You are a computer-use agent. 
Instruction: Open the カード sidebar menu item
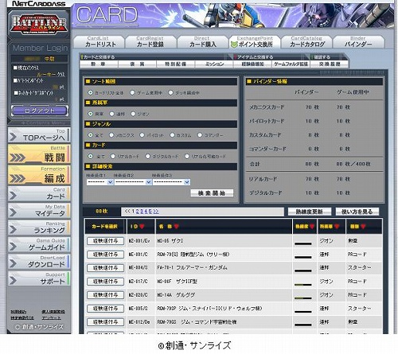(39, 193)
